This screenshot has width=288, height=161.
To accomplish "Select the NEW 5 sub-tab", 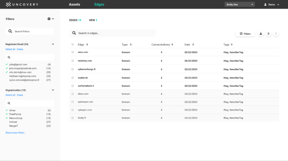I will (x=93, y=20).
